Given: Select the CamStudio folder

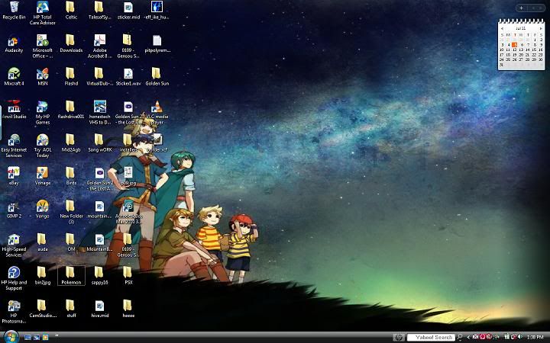Looking at the screenshot, I should 43,309.
